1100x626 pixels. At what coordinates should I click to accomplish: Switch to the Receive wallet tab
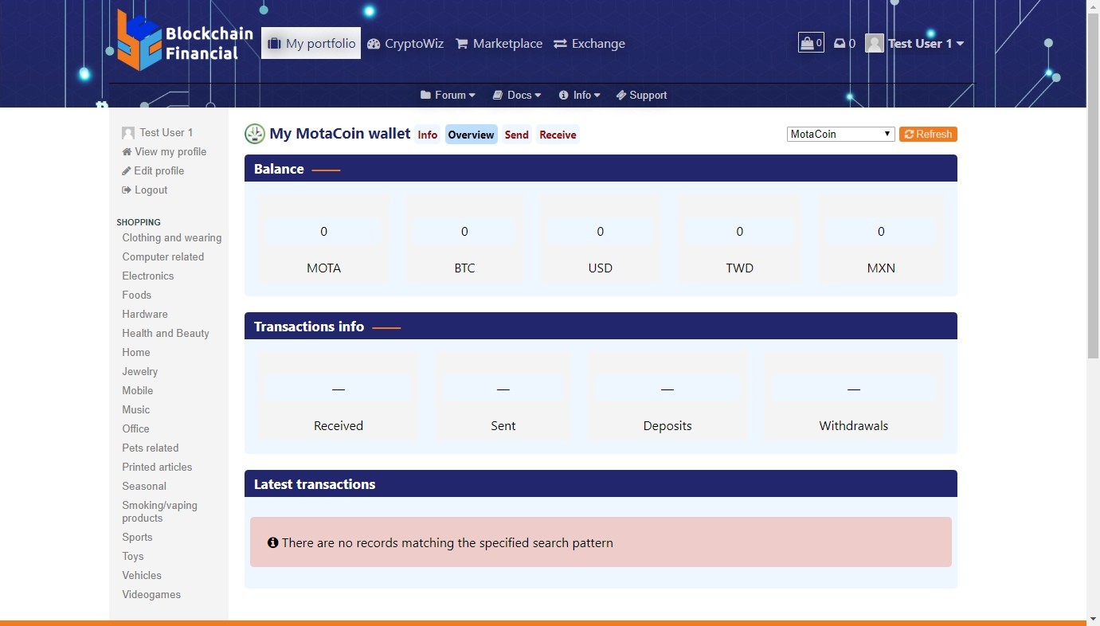coord(558,135)
